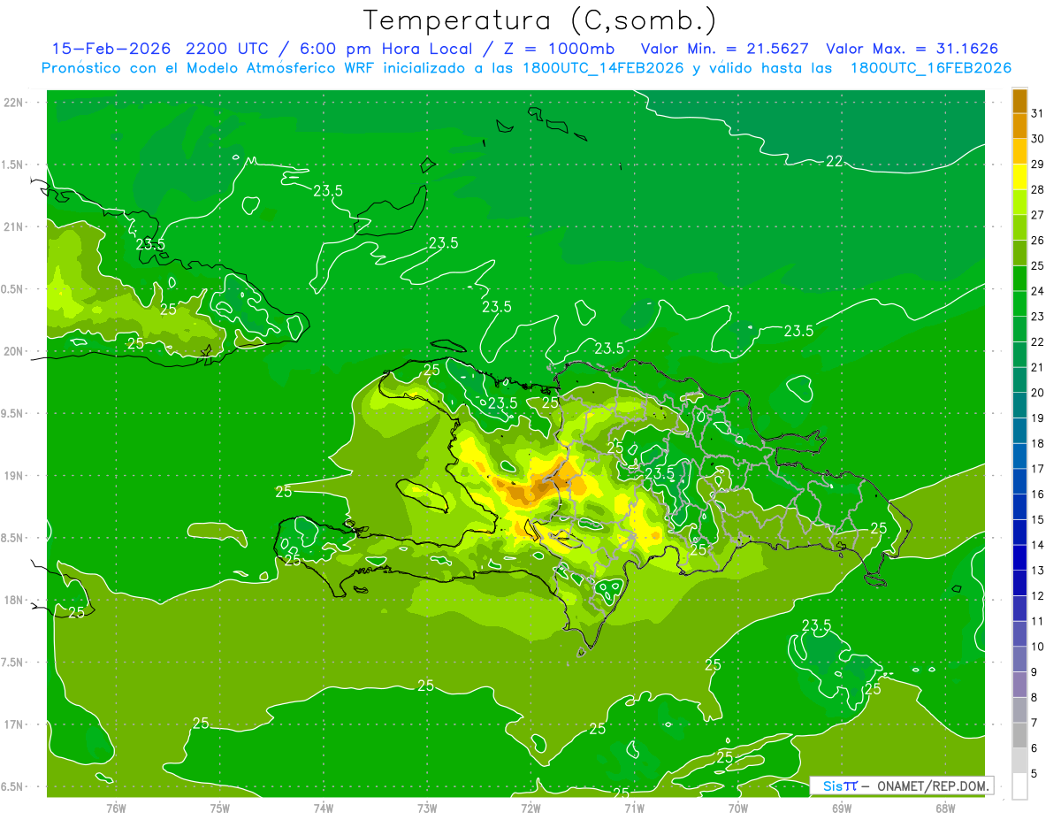Image resolution: width=1061 pixels, height=820 pixels.
Task: Click the "2200 UTC" time text
Action: (x=227, y=49)
